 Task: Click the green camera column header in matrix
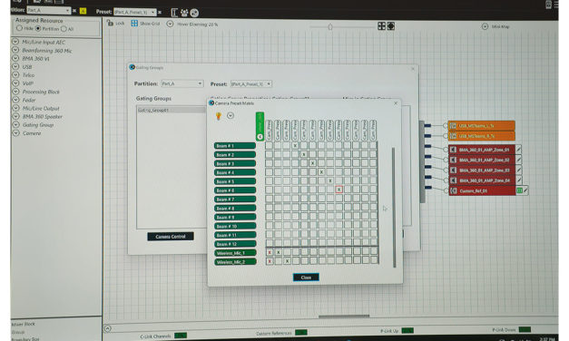(260, 126)
